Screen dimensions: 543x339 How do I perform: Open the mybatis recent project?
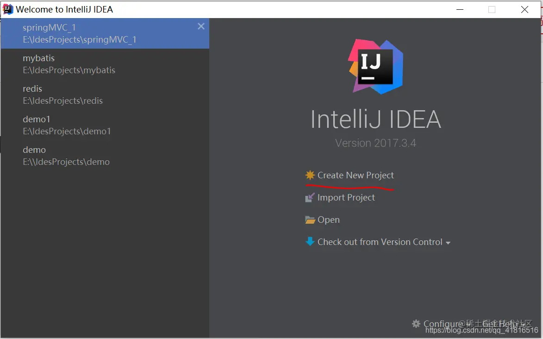pos(105,64)
